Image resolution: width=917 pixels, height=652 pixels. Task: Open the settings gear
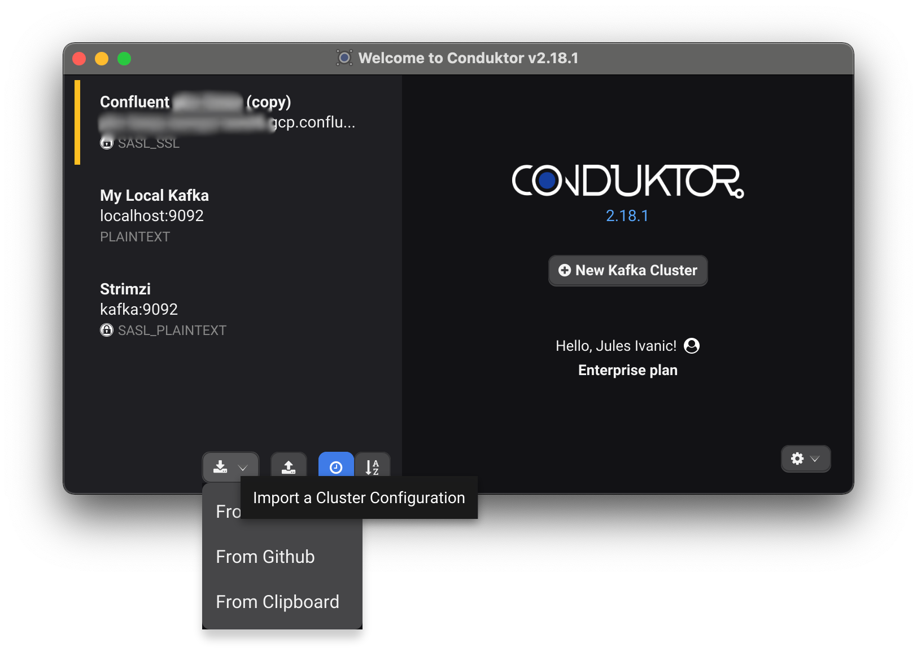click(797, 459)
